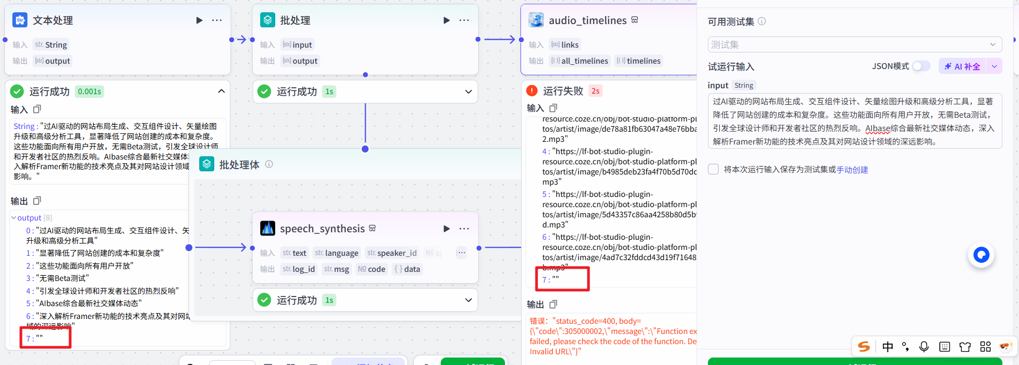Image resolution: width=1019 pixels, height=365 pixels.
Task: Collapse the output array tree in 文本处理
Action: click(x=14, y=218)
